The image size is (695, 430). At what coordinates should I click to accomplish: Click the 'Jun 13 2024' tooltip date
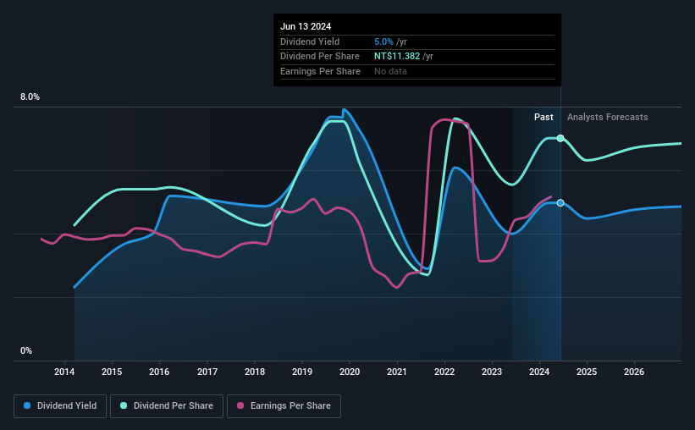pos(306,26)
